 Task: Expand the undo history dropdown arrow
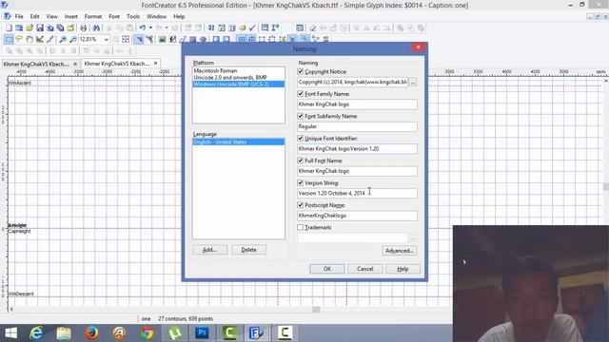pyautogui.click(x=150, y=28)
